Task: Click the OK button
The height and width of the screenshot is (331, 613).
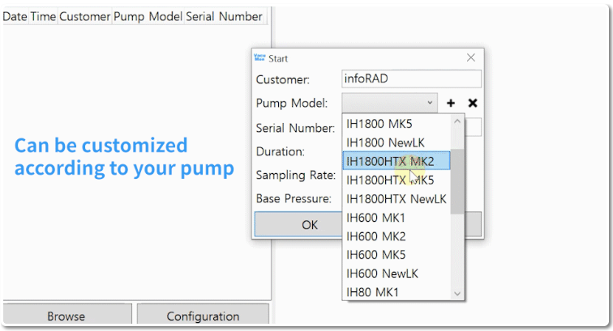Action: pos(298,224)
